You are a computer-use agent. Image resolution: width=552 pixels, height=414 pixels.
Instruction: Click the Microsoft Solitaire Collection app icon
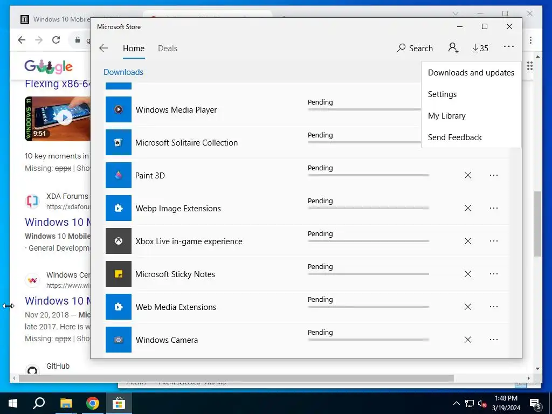(119, 142)
